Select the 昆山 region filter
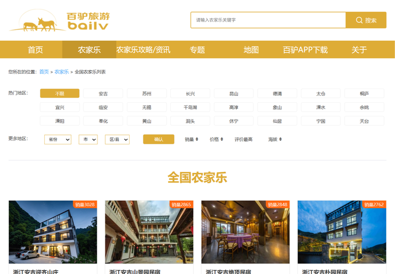This screenshot has width=395, height=274. 234,93
